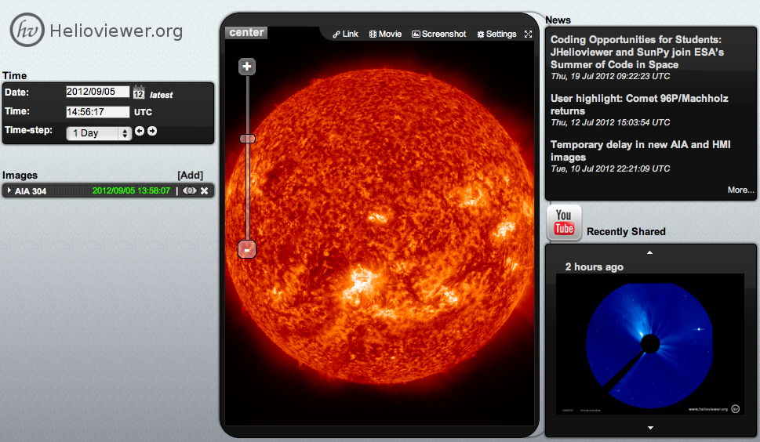The height and width of the screenshot is (442, 760).
Task: Open the Settings menu
Action: click(x=496, y=34)
